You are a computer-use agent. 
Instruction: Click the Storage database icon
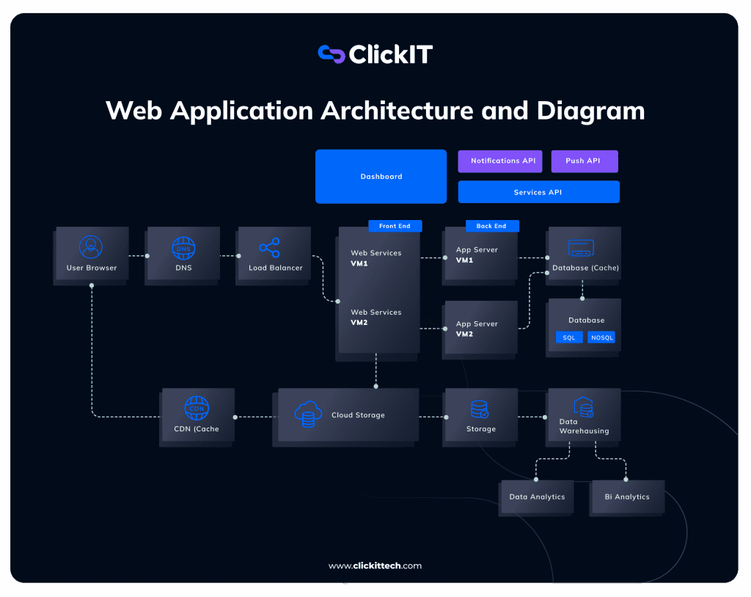point(480,409)
